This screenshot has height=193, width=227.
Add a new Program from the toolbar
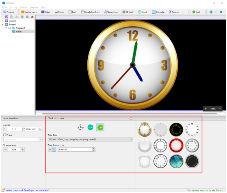click(9, 12)
